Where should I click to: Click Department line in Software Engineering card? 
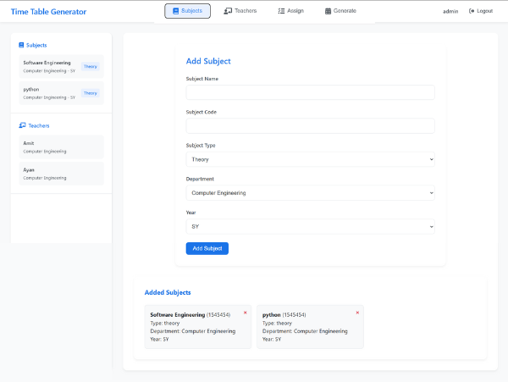click(193, 331)
